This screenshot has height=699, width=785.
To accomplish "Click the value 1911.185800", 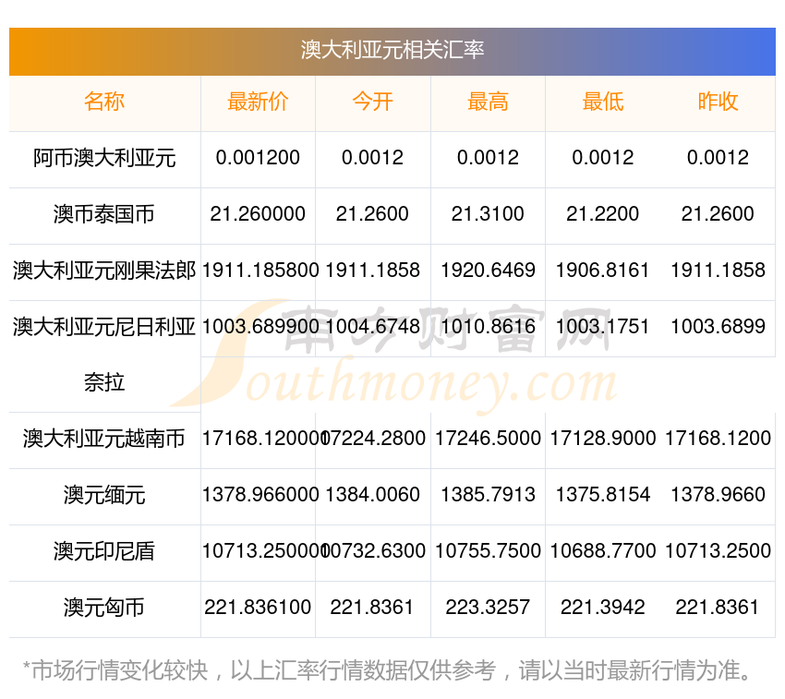I will 260,271.
